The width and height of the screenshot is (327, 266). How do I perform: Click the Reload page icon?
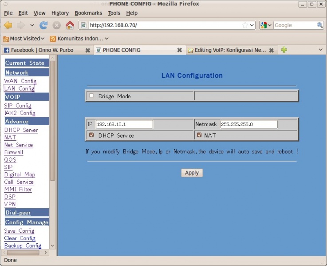[x=43, y=25]
